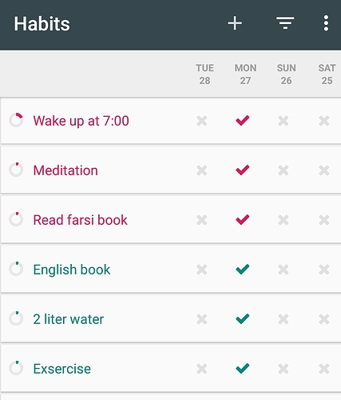
Task: Open the Read farsi book habit
Action: coord(80,220)
